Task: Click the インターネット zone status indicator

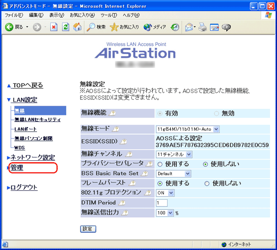Action: [236, 244]
